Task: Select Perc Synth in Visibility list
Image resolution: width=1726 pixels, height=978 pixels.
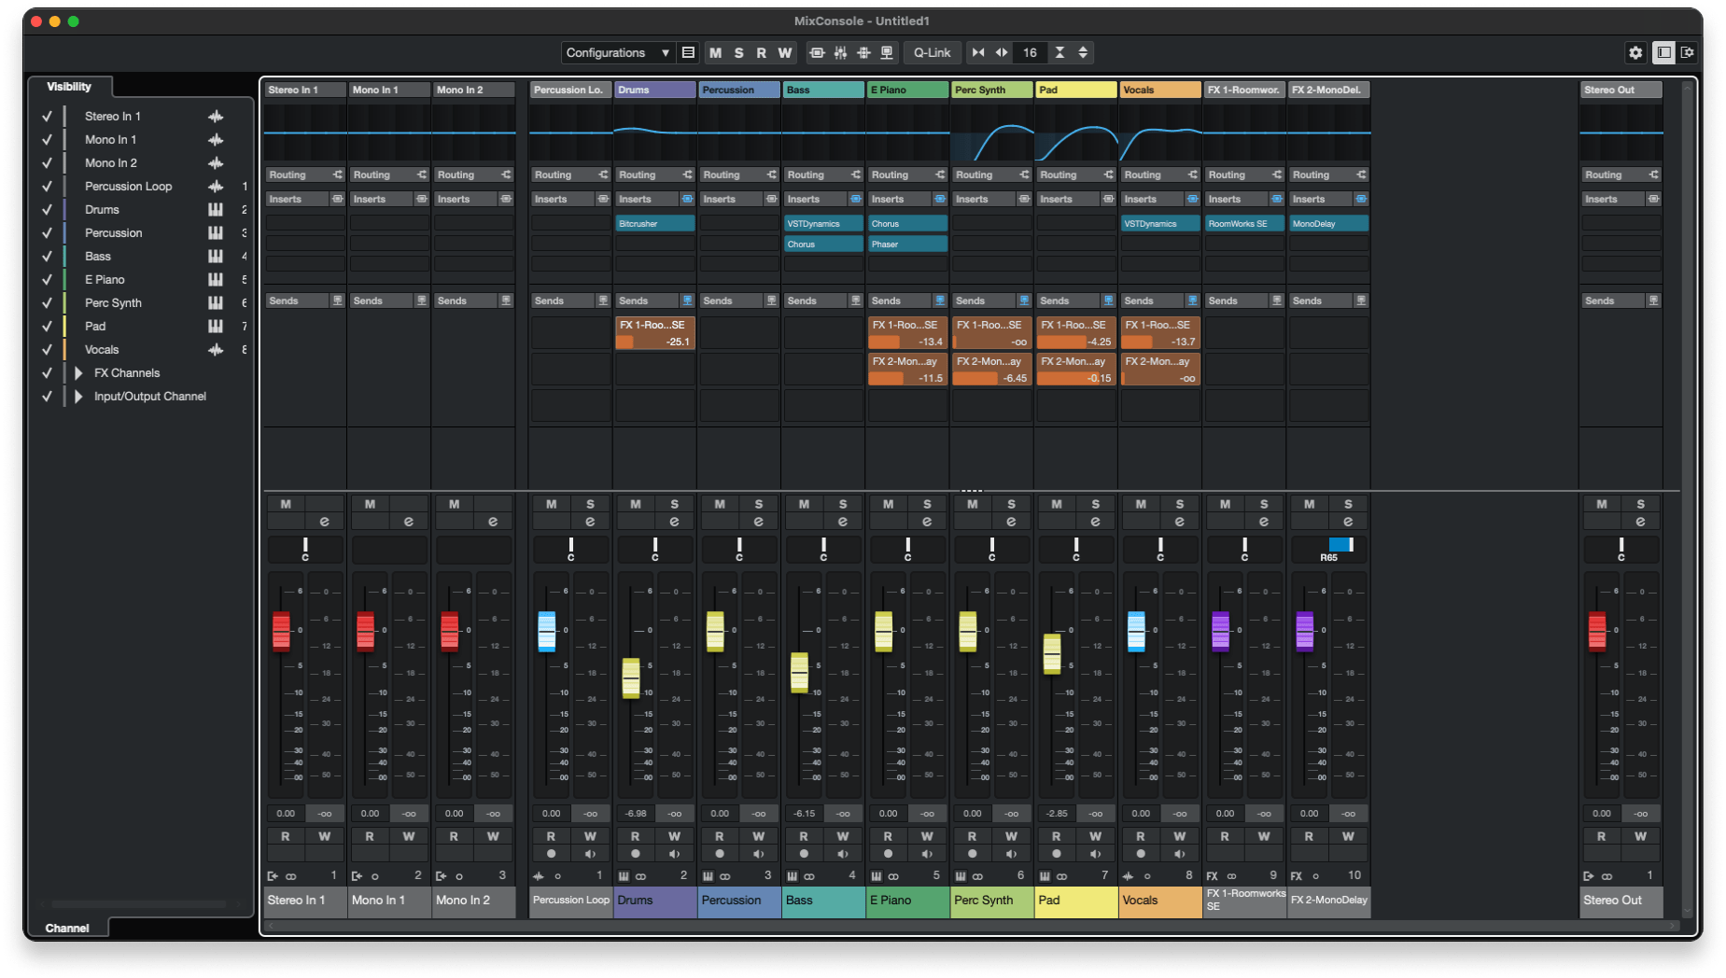Action: 113,303
